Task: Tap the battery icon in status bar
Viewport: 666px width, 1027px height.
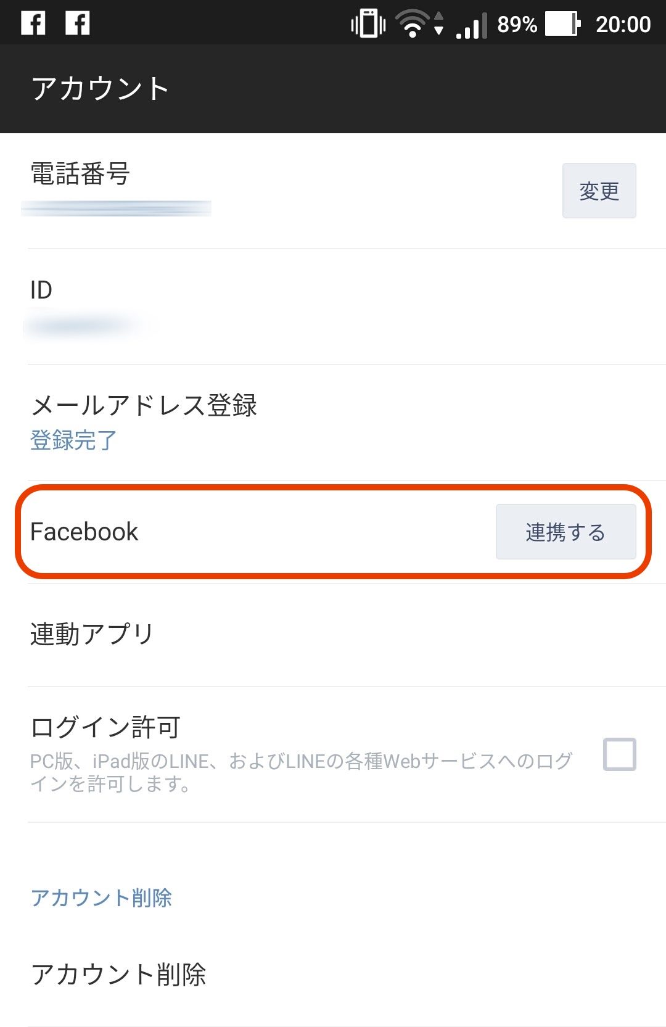Action: pos(562,24)
